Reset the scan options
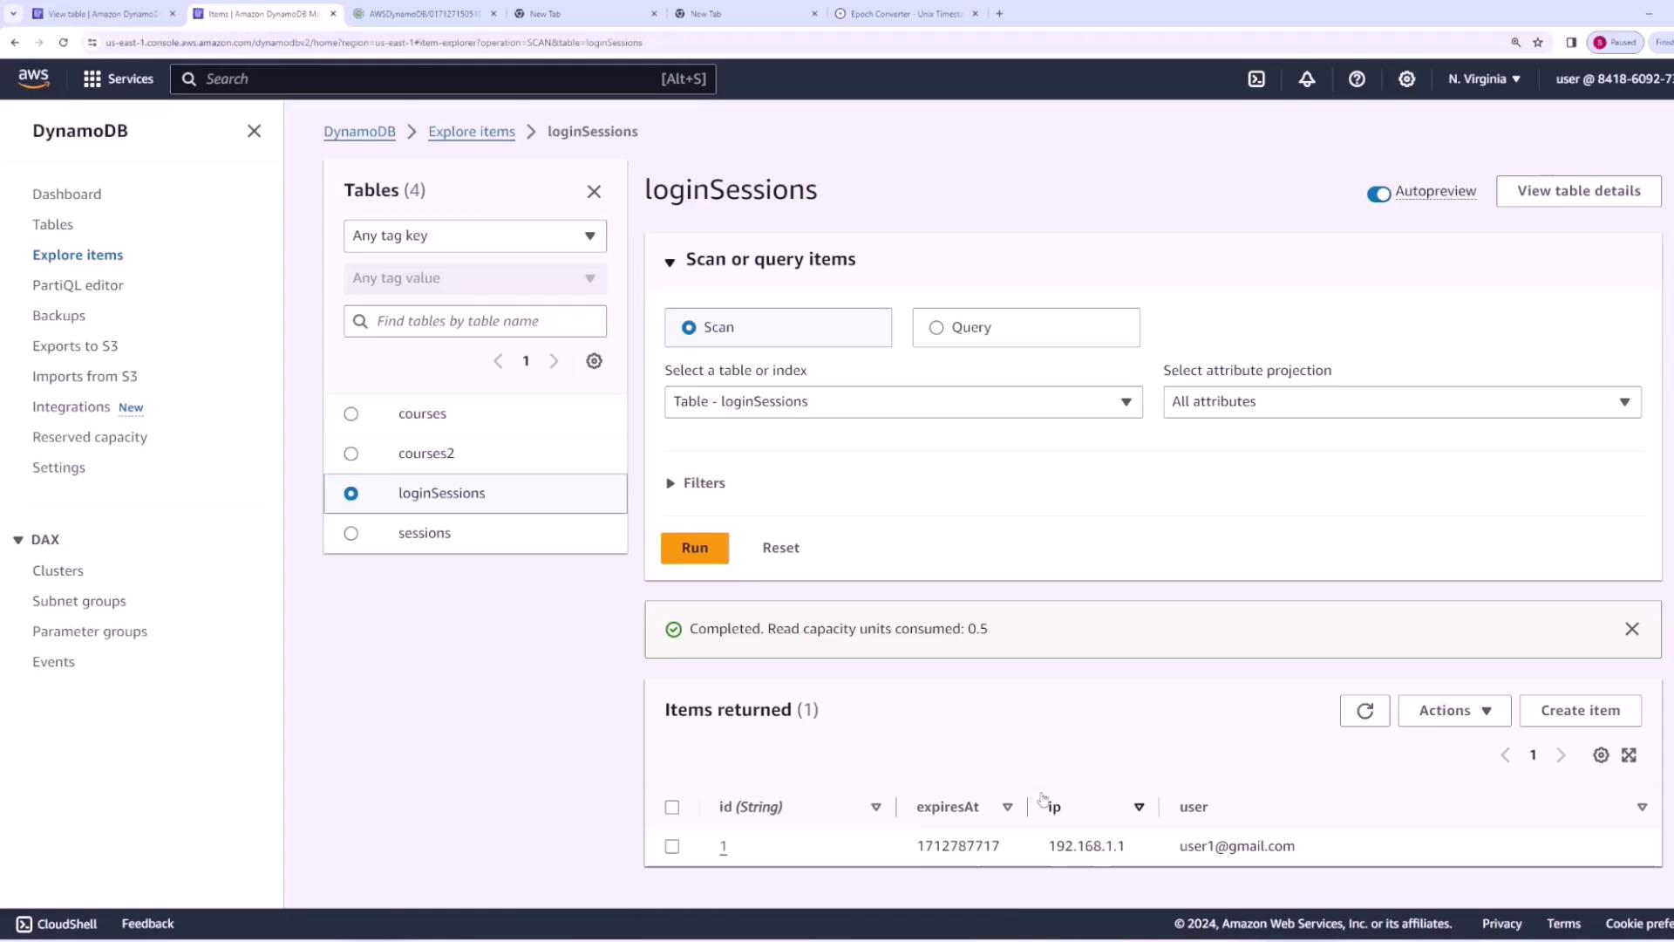 tap(780, 548)
